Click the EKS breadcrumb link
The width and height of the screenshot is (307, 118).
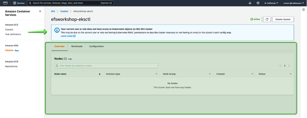point(53,11)
